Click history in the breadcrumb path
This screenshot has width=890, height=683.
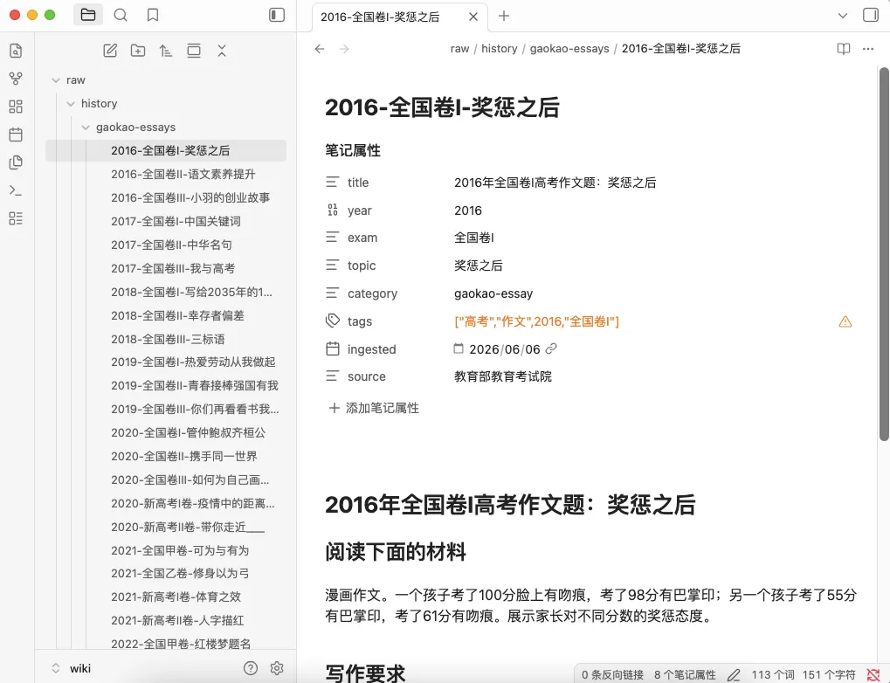click(x=500, y=49)
